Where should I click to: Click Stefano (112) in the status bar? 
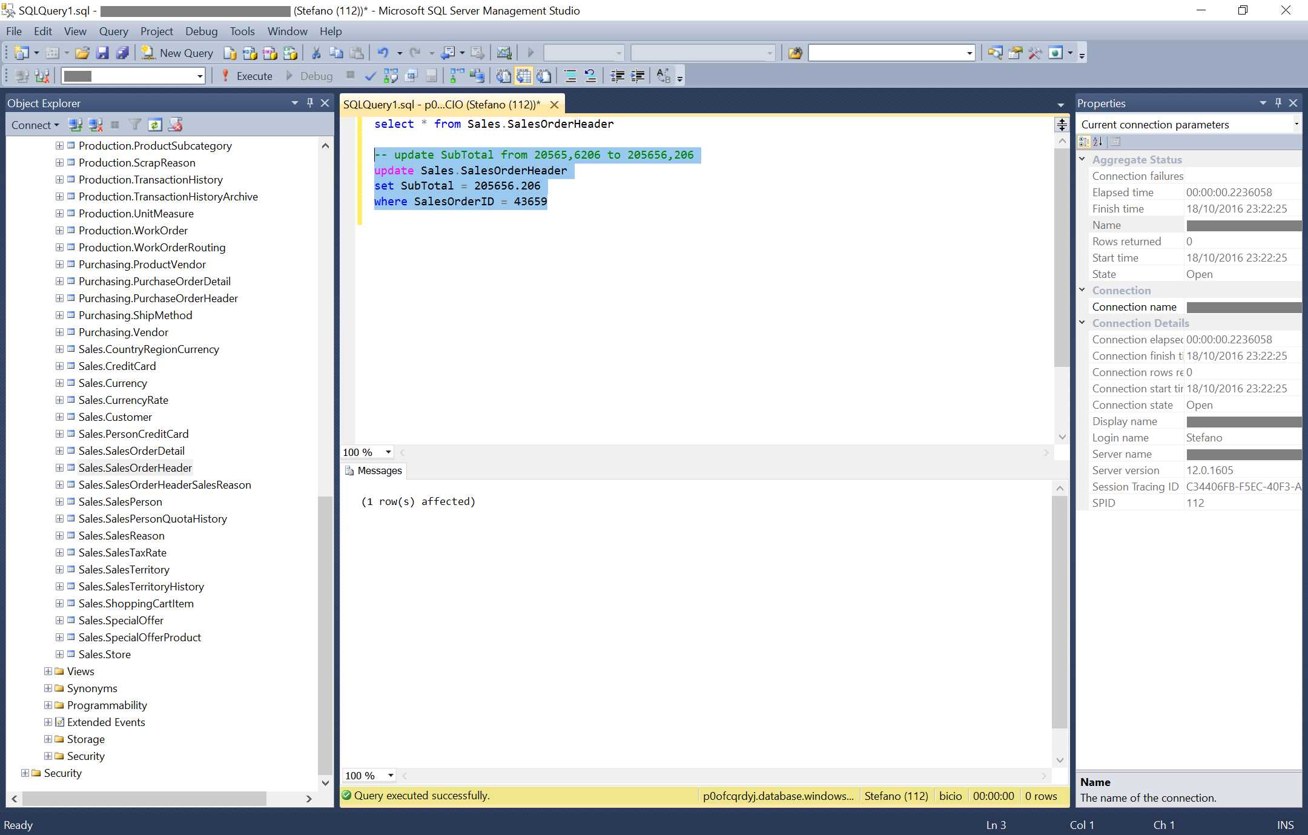(897, 796)
